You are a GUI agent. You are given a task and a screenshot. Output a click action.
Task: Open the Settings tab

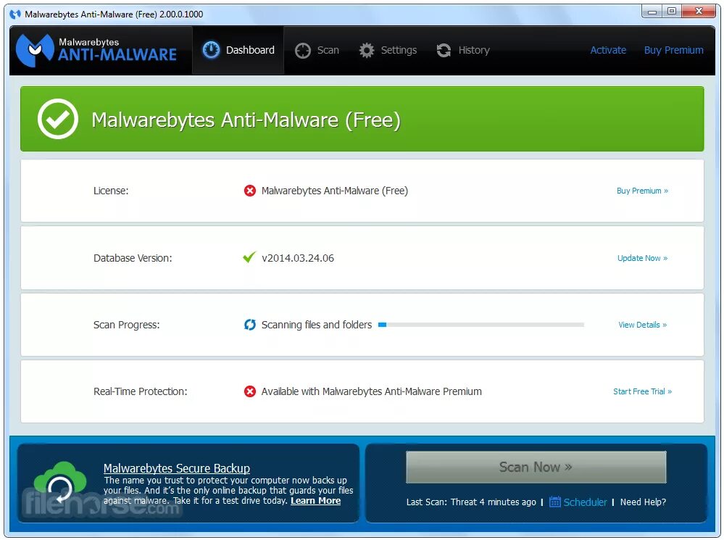[x=388, y=50]
